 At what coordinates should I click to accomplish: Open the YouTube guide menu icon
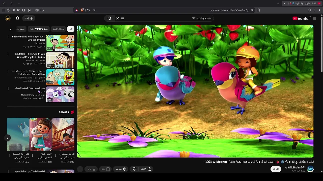(314, 18)
